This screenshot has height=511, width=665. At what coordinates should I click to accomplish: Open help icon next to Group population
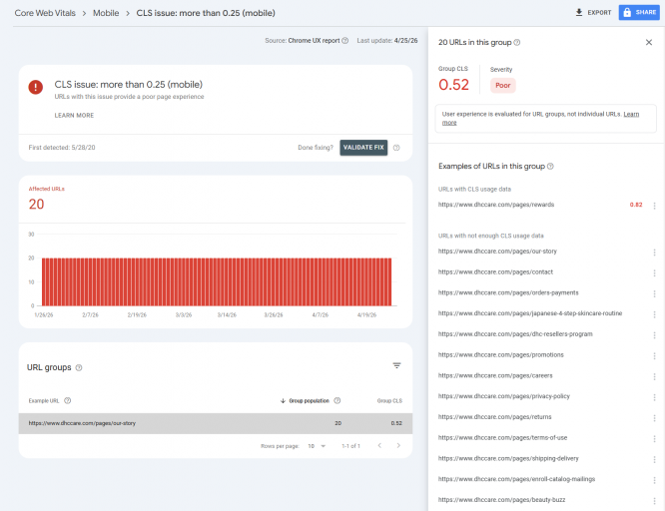click(337, 401)
